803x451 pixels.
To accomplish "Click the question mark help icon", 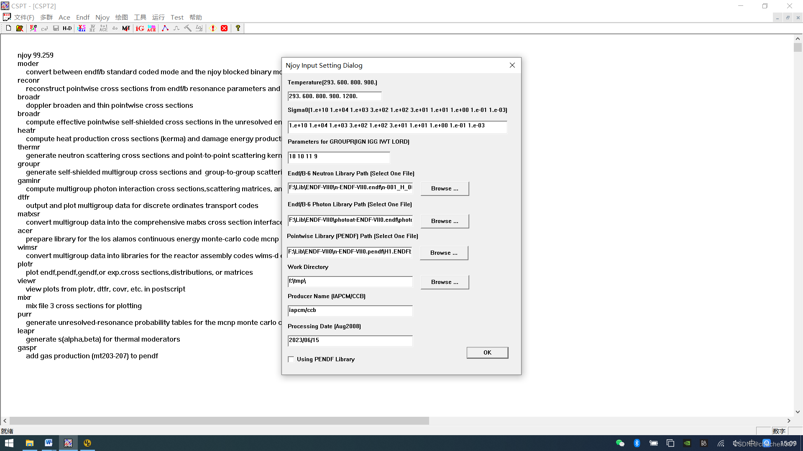I will [238, 28].
